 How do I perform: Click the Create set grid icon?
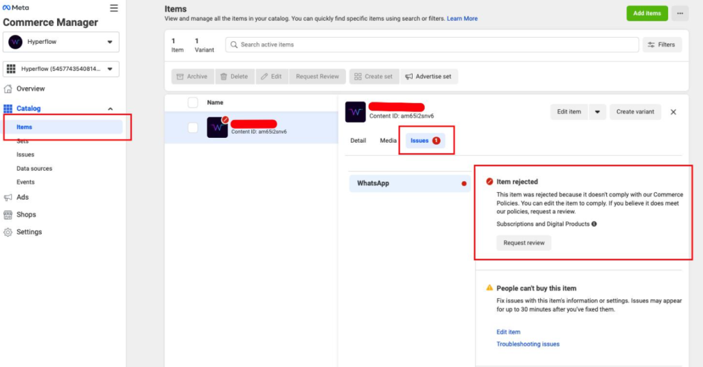tap(358, 77)
